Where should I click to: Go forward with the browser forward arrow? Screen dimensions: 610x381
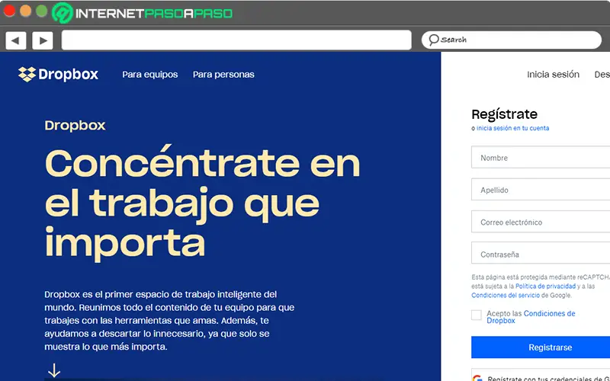(x=43, y=40)
